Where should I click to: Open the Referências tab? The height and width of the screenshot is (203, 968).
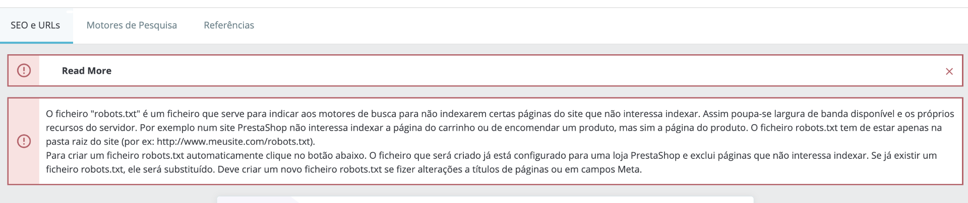point(229,25)
